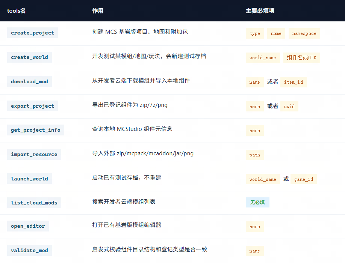Click description "创建 MCS 基岩版项目、地图和附加包"
The width and height of the screenshot is (345, 263).
point(140,32)
